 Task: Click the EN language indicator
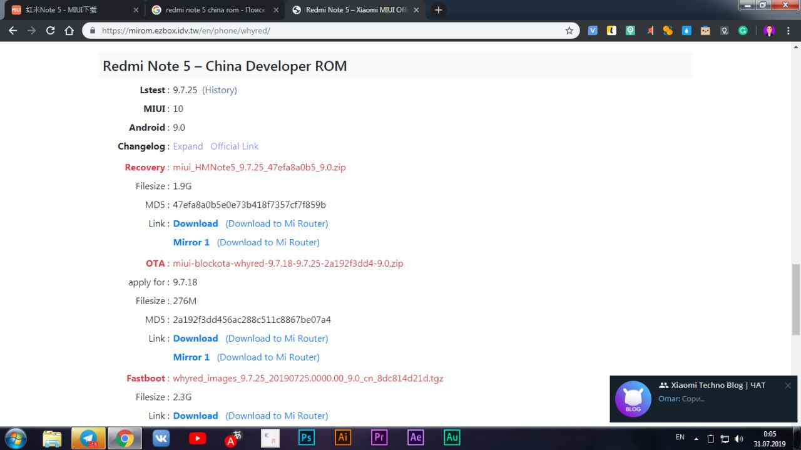(x=680, y=437)
